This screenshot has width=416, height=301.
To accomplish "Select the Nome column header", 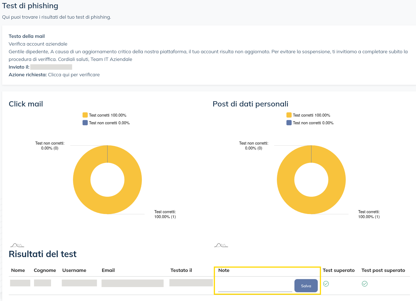I will (18, 270).
